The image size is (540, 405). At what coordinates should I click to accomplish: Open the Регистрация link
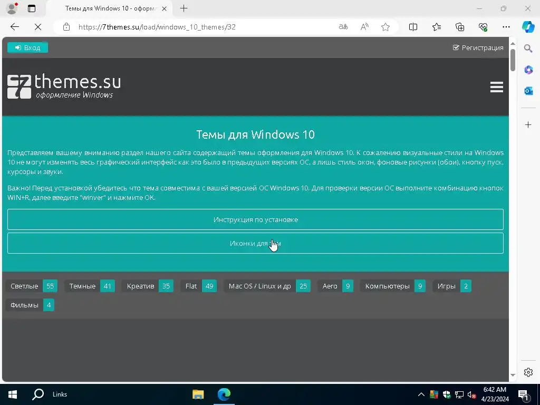pyautogui.click(x=478, y=47)
